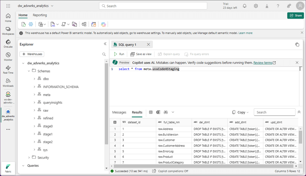Expand the meta schema
Screen dimensions: 306x176
click(34, 95)
